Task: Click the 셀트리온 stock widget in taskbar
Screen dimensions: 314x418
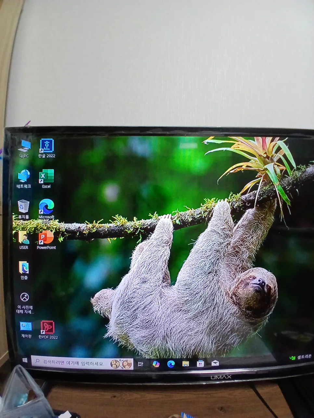Action: pyautogui.click(x=301, y=357)
